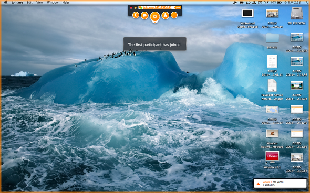
Task: Click the menu bar clock showing 2:13
Action: point(293,3)
